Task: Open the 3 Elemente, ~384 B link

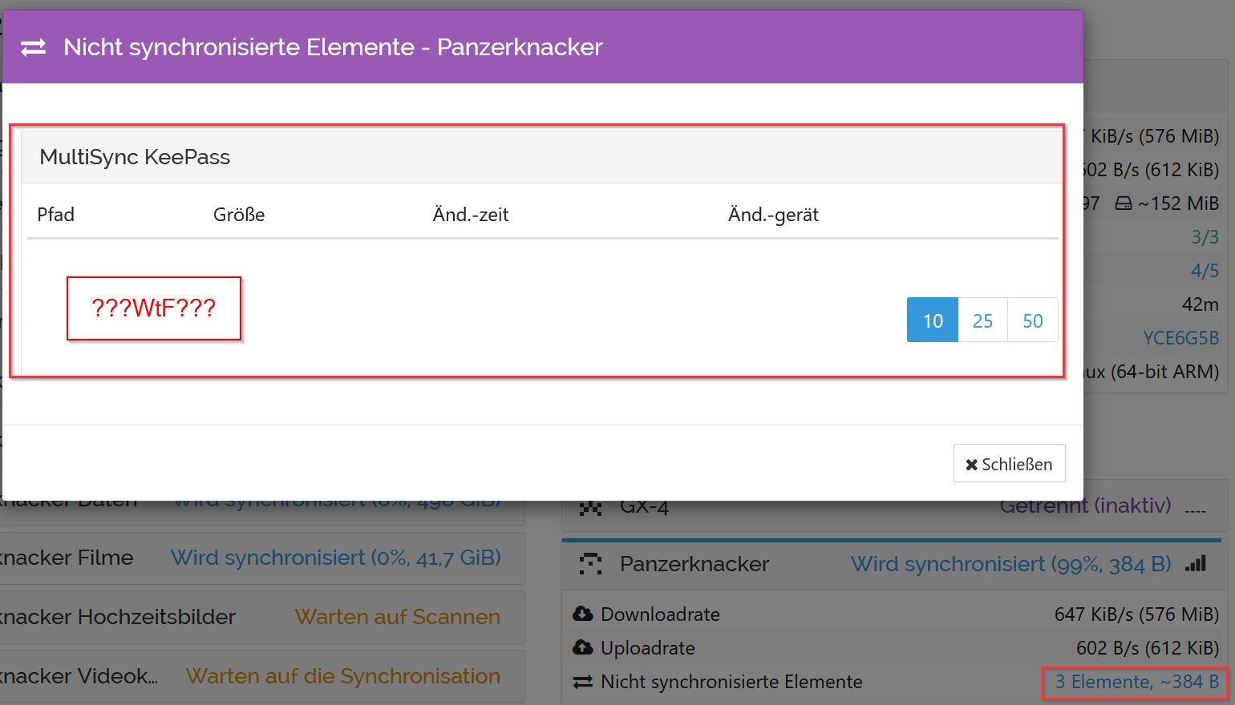Action: [x=1136, y=682]
